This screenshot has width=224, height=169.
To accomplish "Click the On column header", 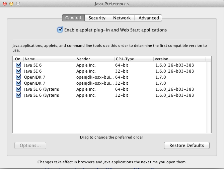I will click(x=18, y=59).
